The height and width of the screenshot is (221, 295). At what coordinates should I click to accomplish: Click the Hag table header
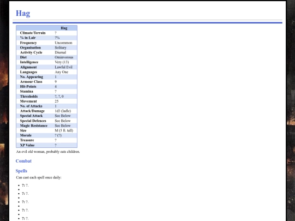click(x=64, y=28)
